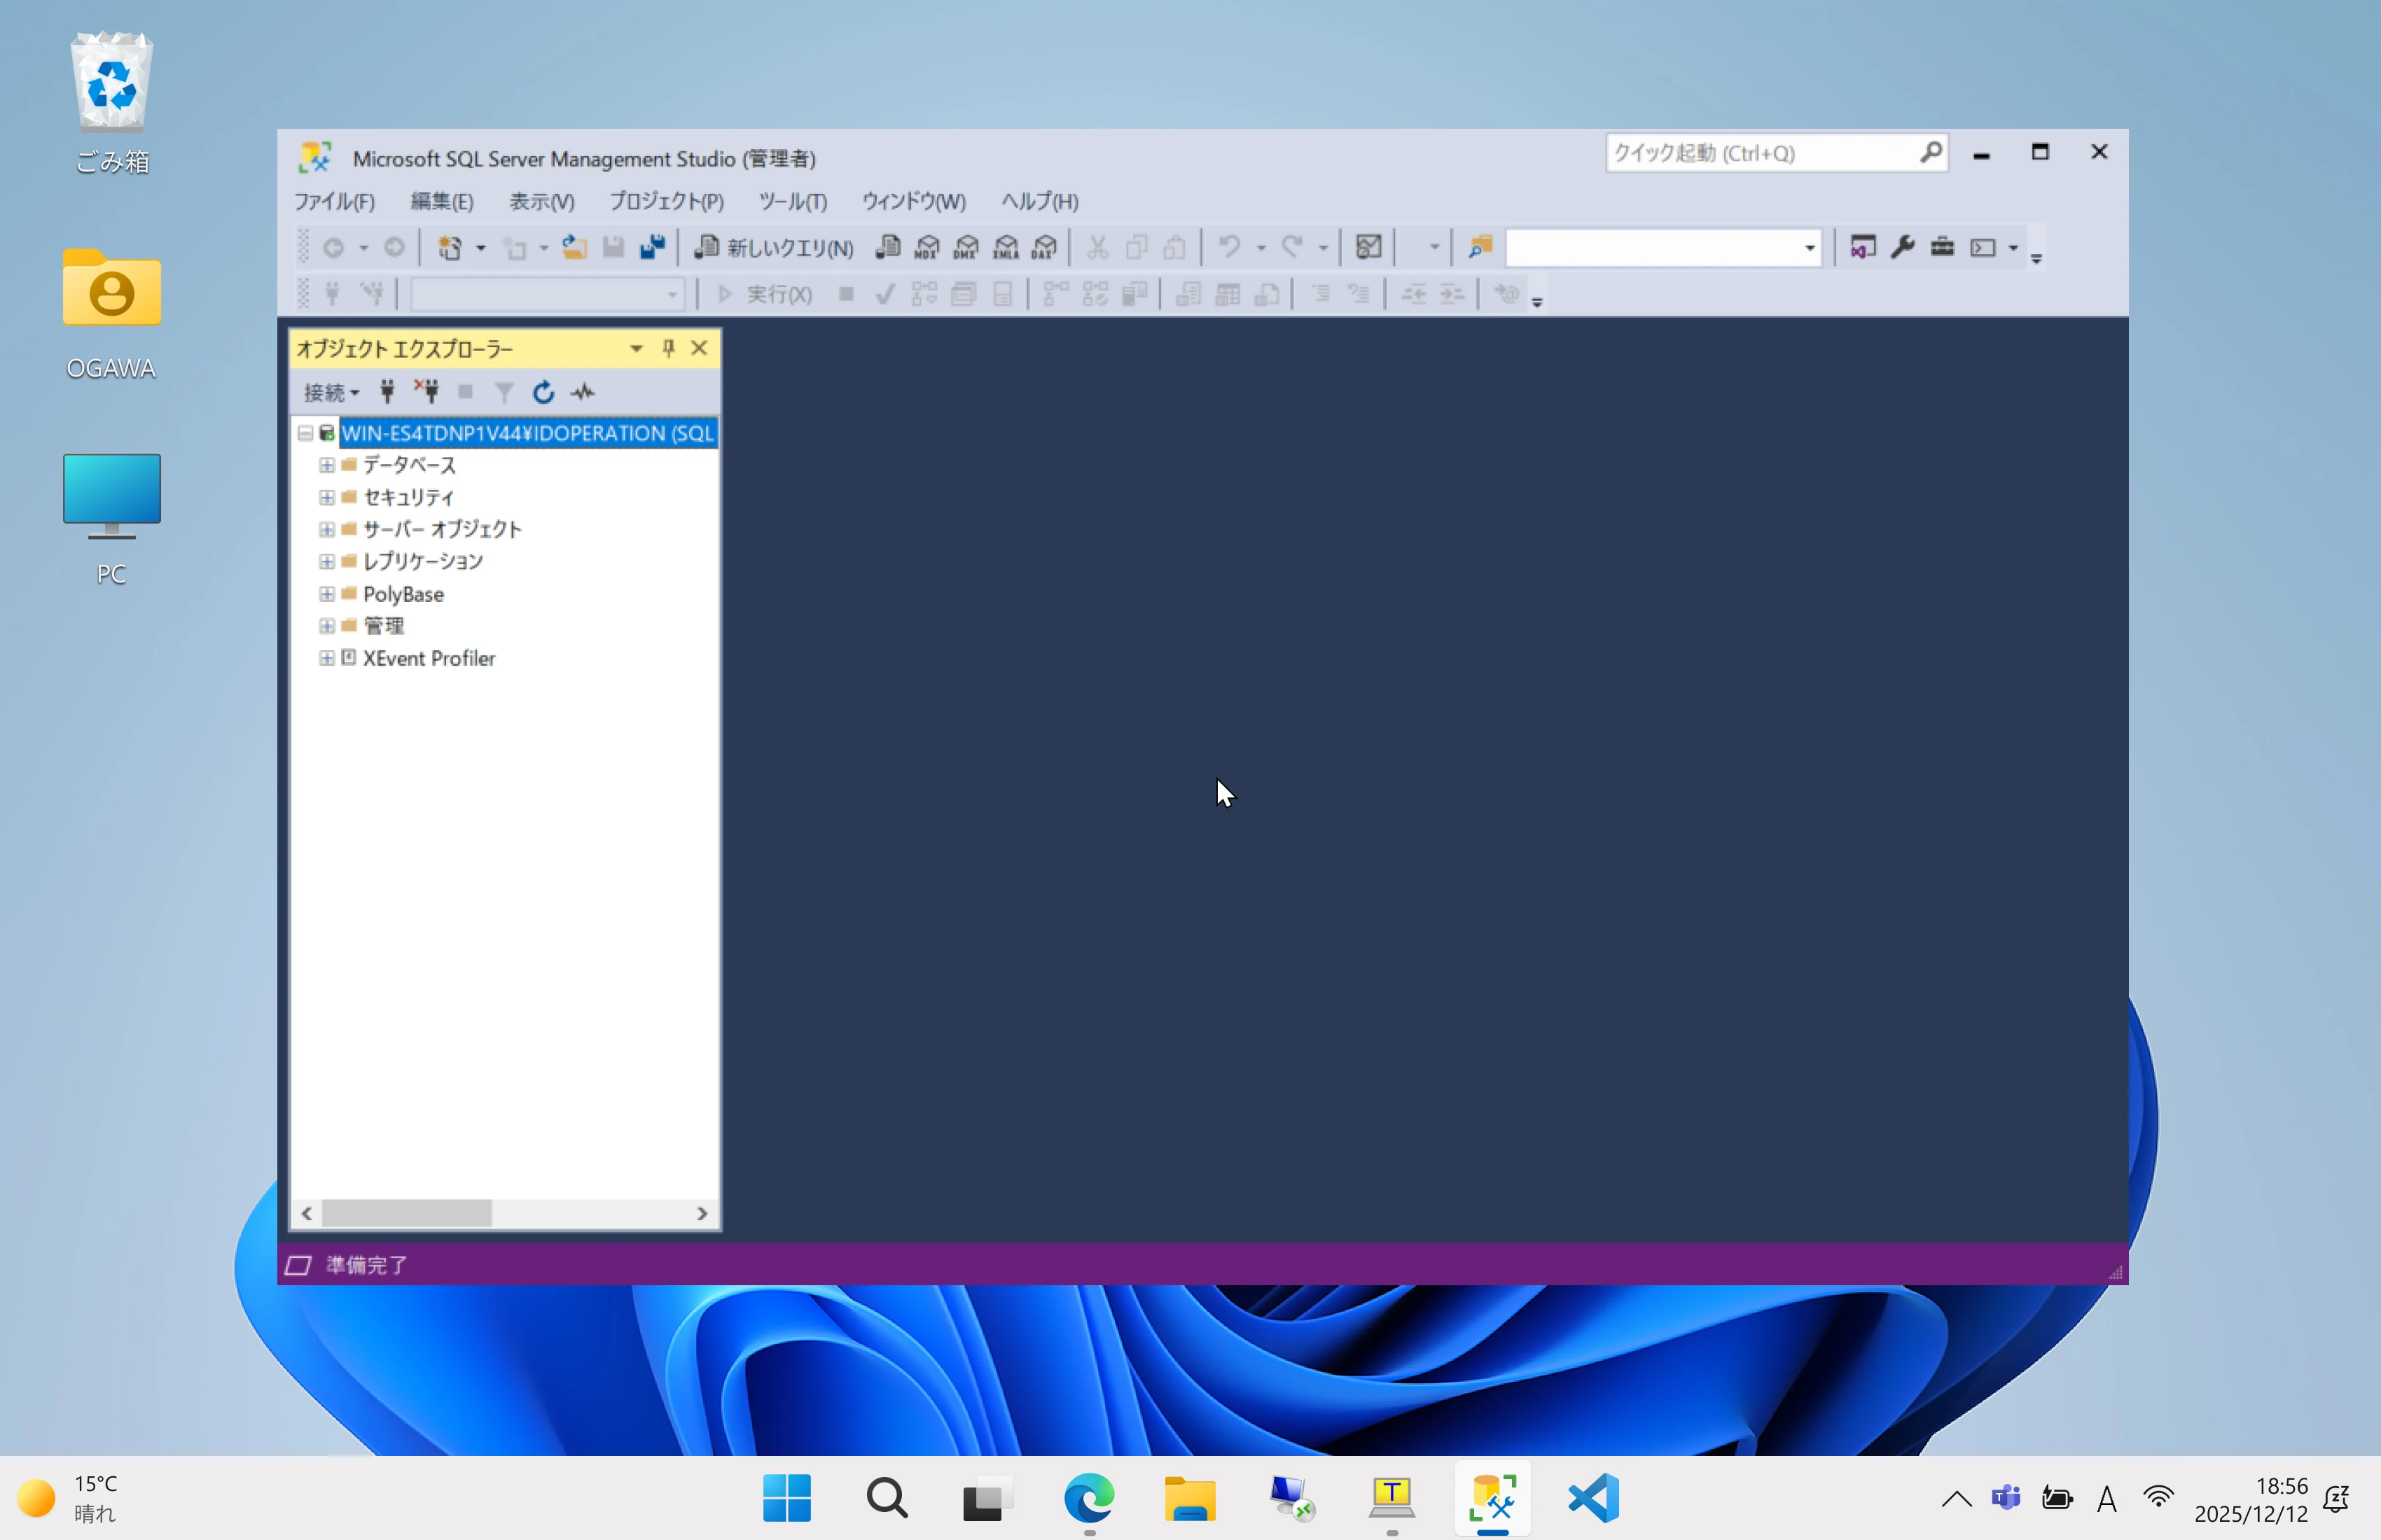Image resolution: width=2381 pixels, height=1540 pixels.
Task: Select the PolyBase tree item
Action: [x=402, y=594]
